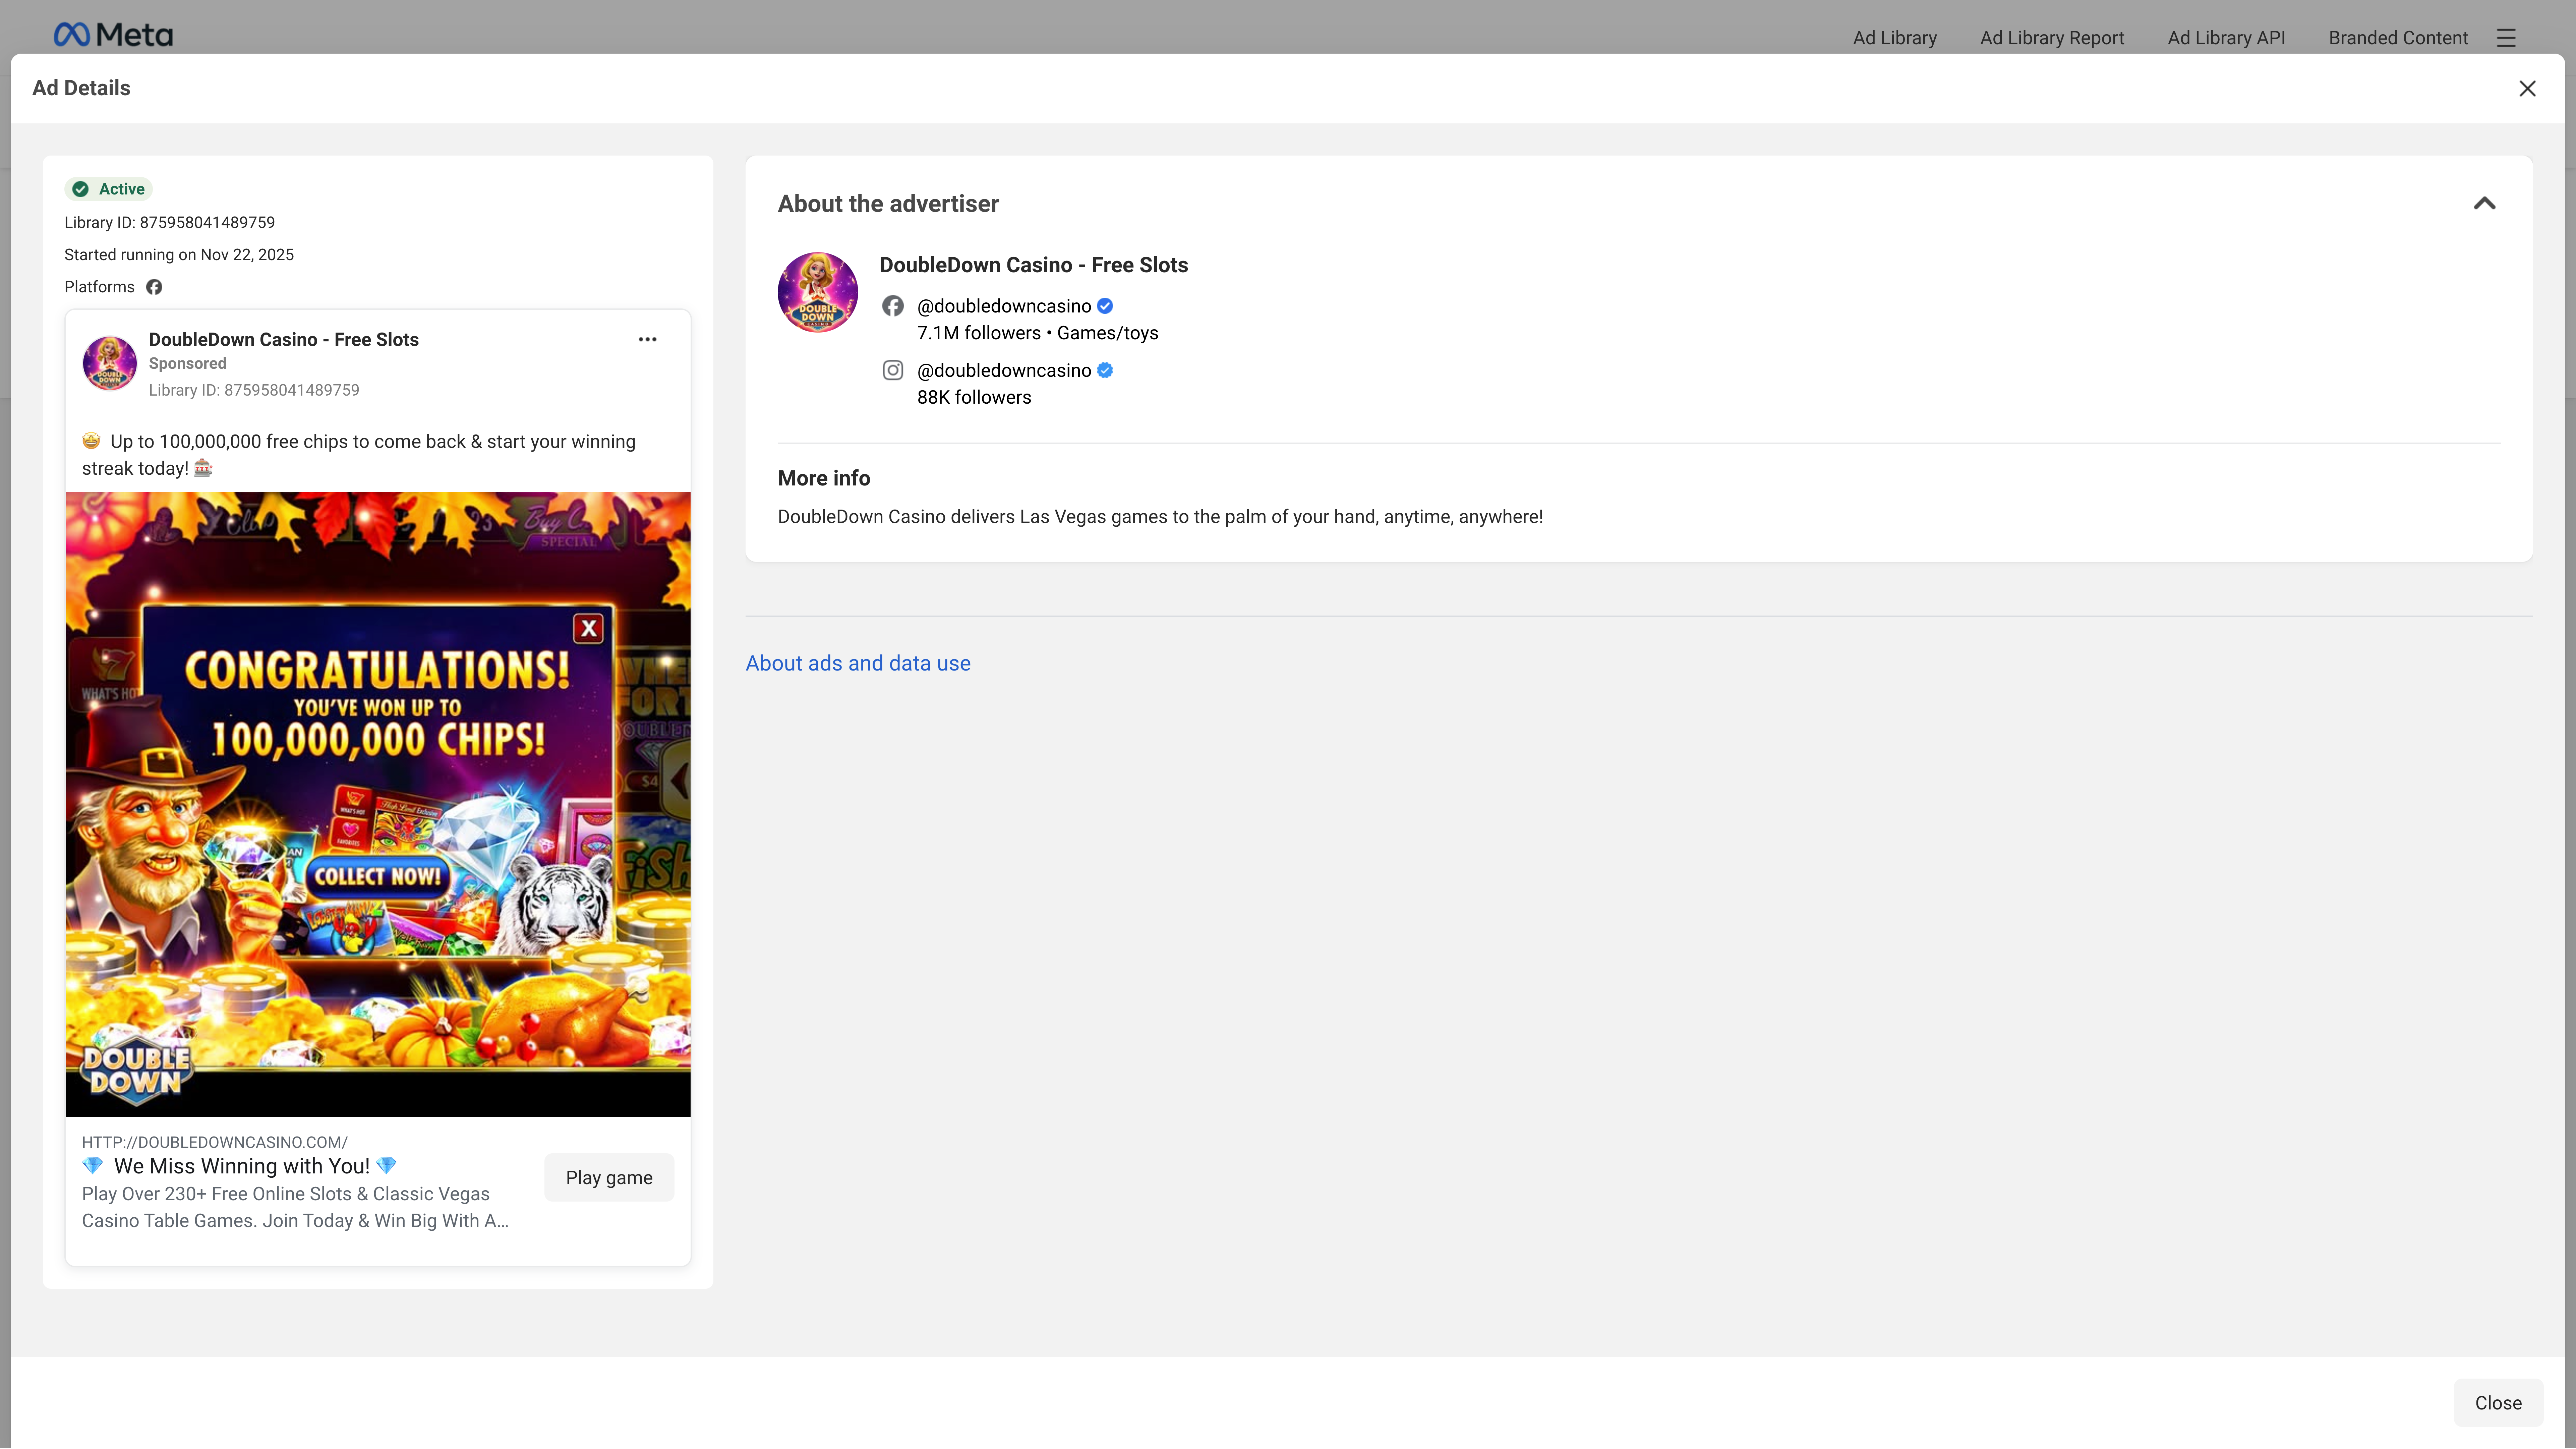Viewport: 2576px width, 1449px height.
Task: Click the Instagram icon beside @doubledowncasino
Action: (892, 370)
